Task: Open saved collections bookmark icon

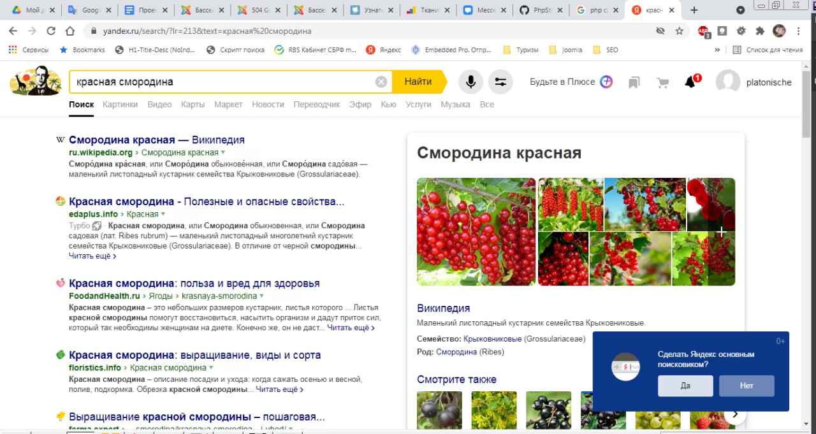Action: coord(634,82)
